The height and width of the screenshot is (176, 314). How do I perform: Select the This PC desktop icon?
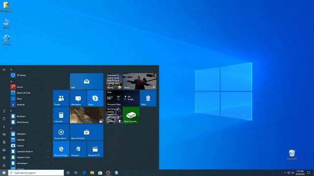6,23
